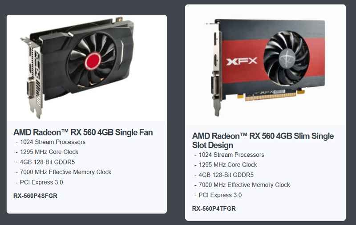Open the RX 560 Slim Single Slot image
Viewport: 356px width, 225px height.
(x=264, y=67)
